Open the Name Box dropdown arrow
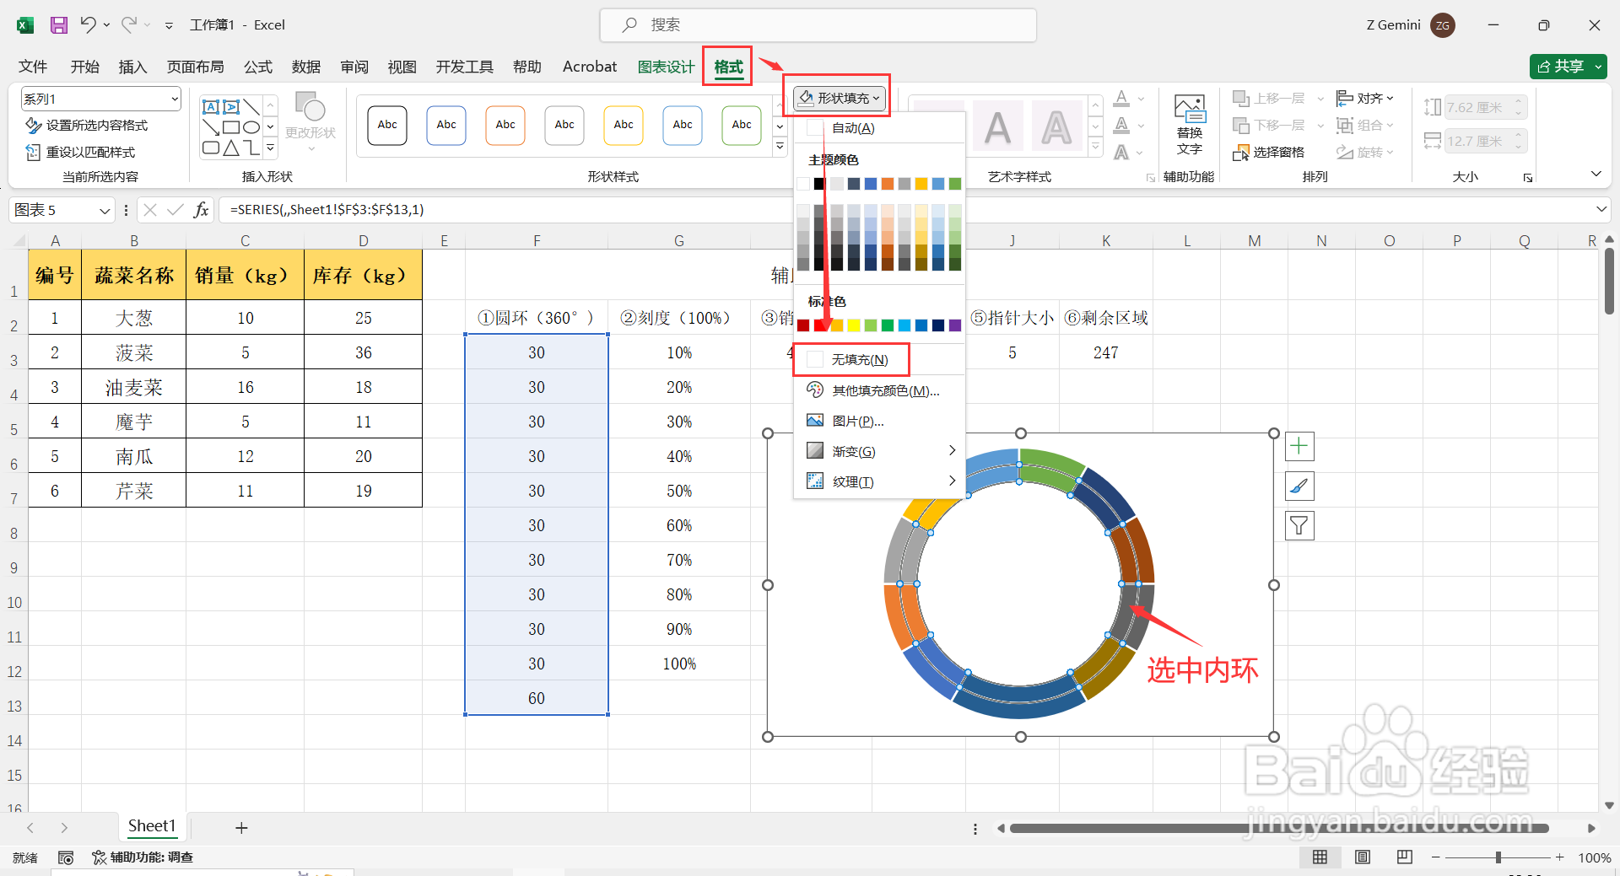This screenshot has height=876, width=1620. click(x=105, y=210)
